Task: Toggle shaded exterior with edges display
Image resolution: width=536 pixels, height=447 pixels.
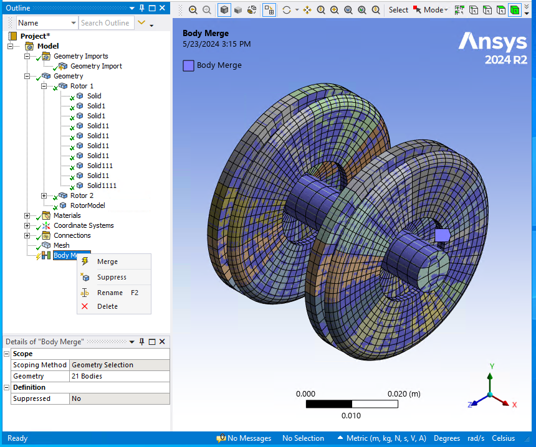Action: [x=224, y=10]
